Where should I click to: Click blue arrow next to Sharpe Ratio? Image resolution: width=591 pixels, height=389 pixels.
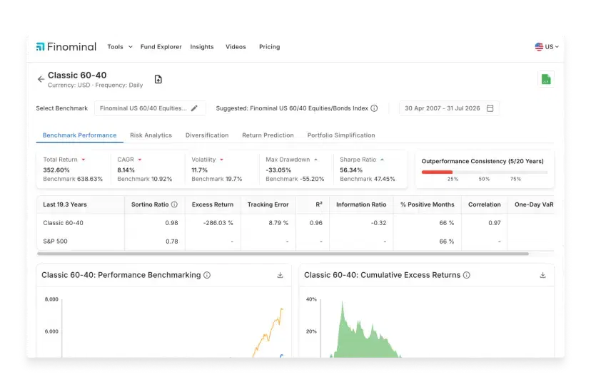pyautogui.click(x=382, y=160)
